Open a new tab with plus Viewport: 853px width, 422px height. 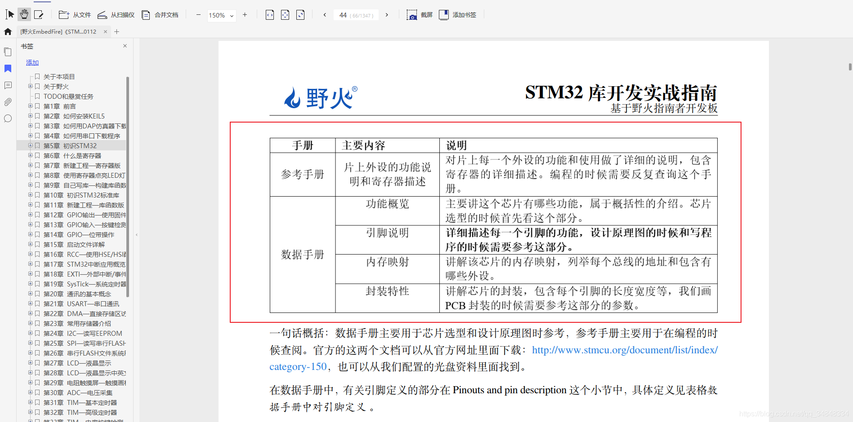(x=117, y=31)
